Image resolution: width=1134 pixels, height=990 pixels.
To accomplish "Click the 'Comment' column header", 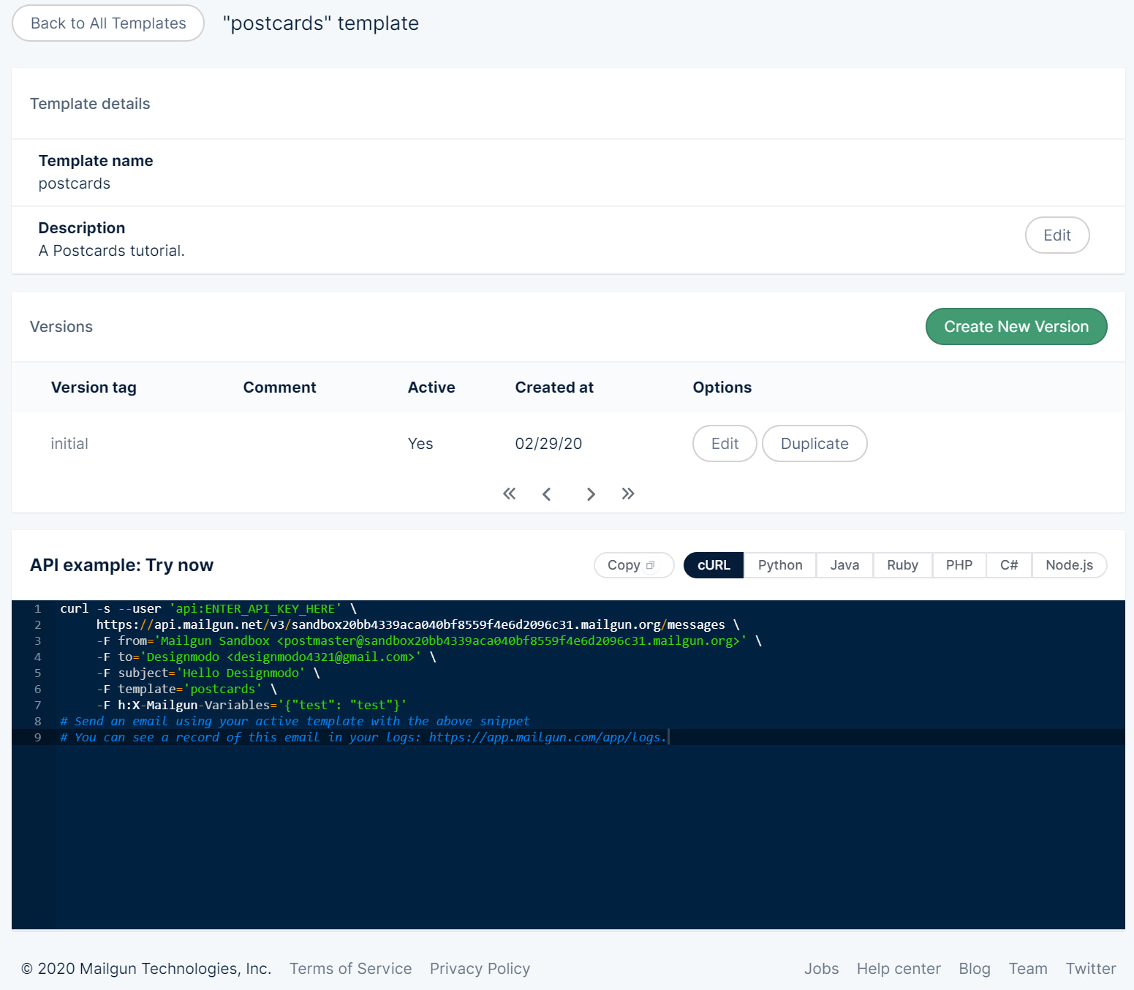I will 279,388.
